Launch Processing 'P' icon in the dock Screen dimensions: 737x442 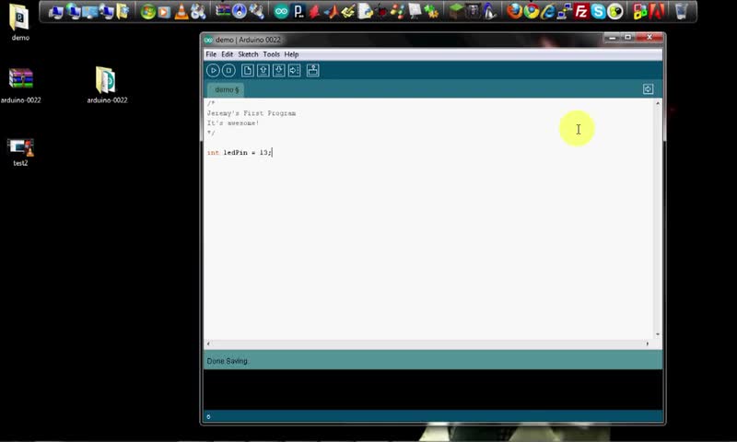pos(298,11)
